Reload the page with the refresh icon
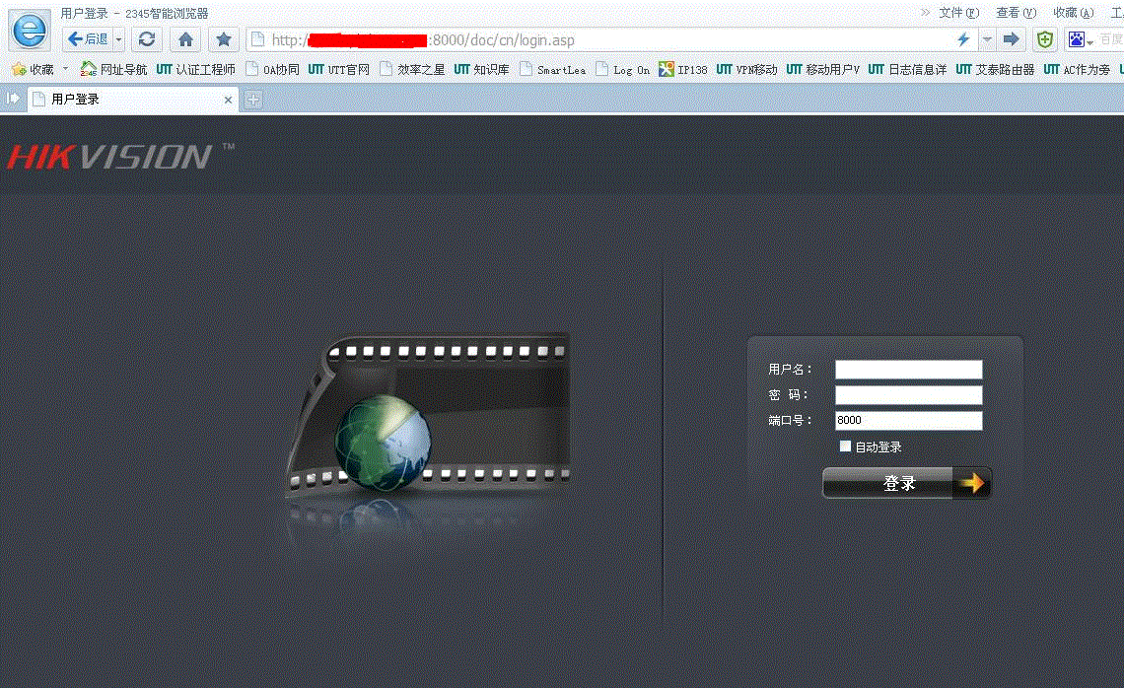This screenshot has height=688, width=1124. tap(147, 39)
